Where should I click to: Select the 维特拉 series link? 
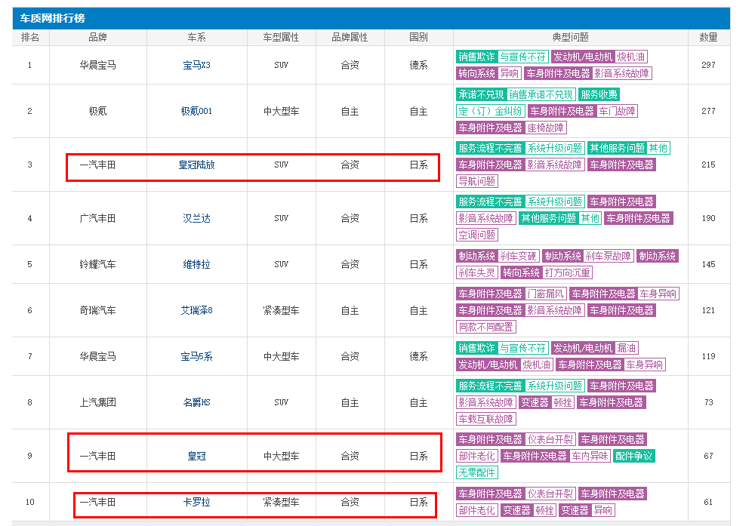coord(196,264)
